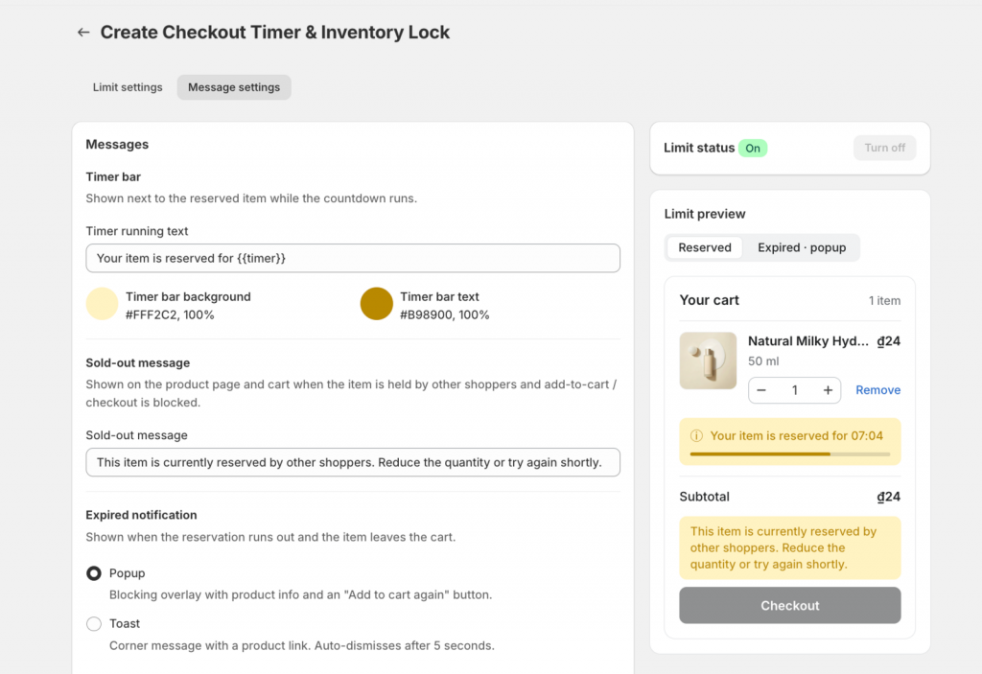Click the Sold-out message input field
The width and height of the screenshot is (982, 674).
(353, 462)
